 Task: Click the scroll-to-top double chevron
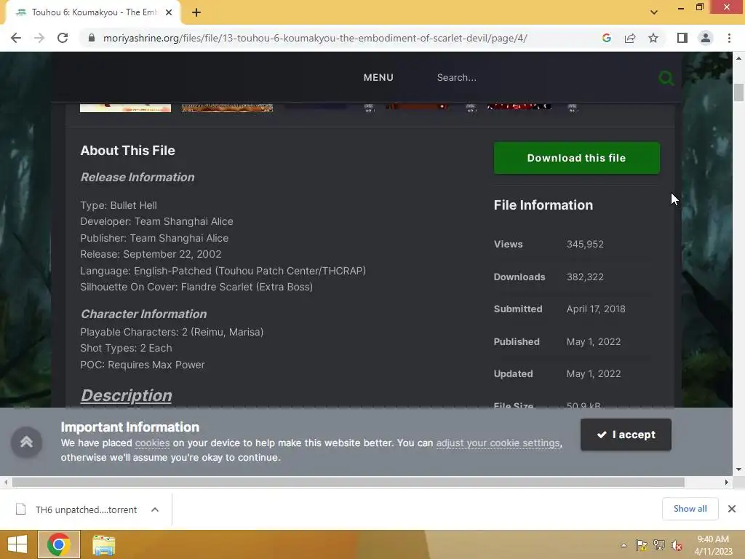pyautogui.click(x=27, y=442)
